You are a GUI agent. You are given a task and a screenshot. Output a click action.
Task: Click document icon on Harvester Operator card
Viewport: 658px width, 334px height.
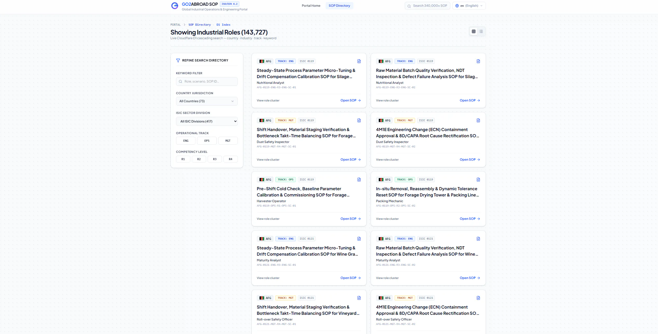(359, 180)
